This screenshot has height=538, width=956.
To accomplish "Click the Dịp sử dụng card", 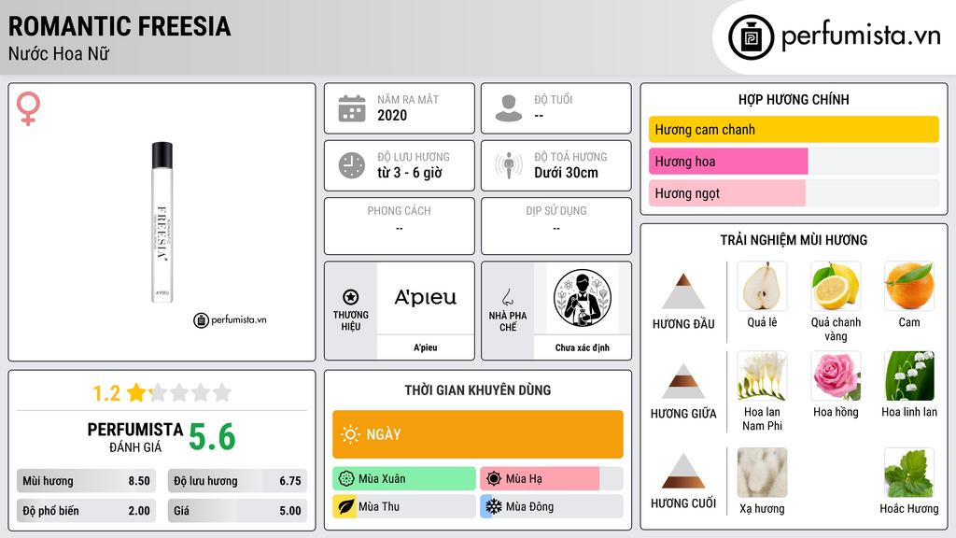I will pyautogui.click(x=556, y=226).
